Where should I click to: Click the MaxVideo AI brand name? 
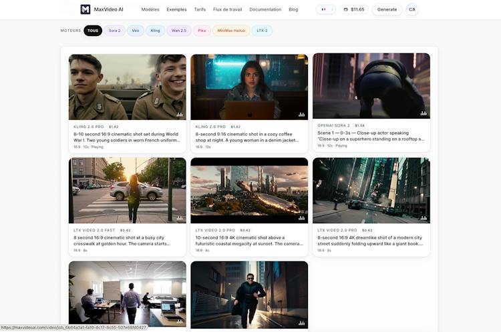click(109, 9)
